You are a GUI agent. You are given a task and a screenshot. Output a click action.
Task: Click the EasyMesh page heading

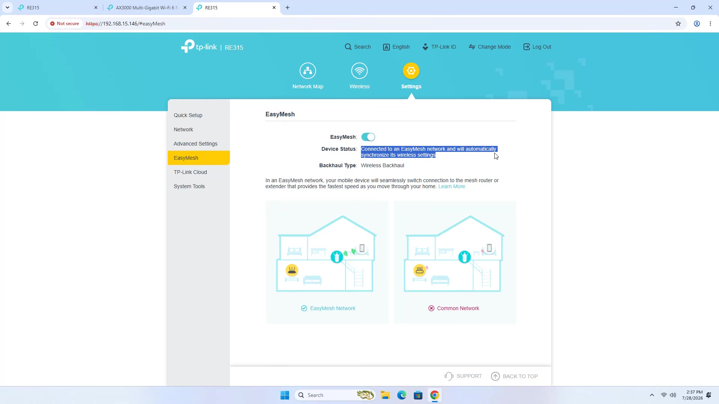(x=280, y=114)
